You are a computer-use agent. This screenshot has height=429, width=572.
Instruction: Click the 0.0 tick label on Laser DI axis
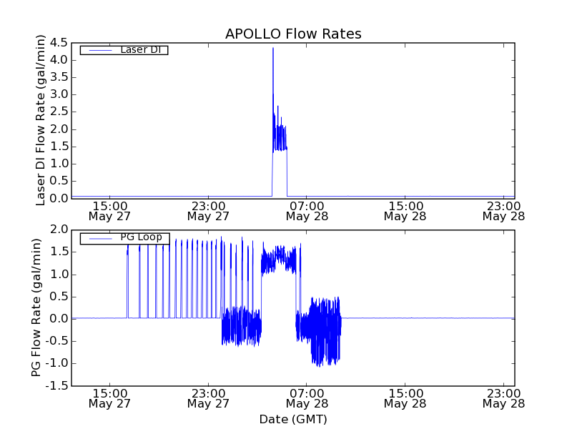point(59,199)
